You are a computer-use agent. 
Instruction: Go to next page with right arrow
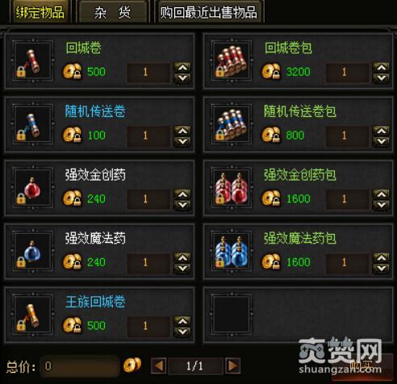pos(232,365)
